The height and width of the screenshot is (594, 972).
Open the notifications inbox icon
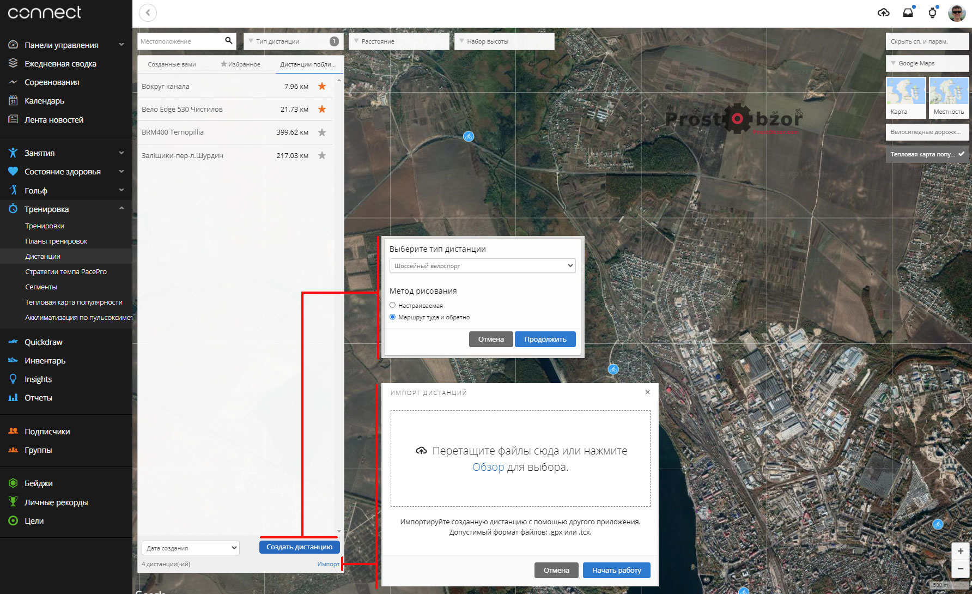tap(908, 13)
